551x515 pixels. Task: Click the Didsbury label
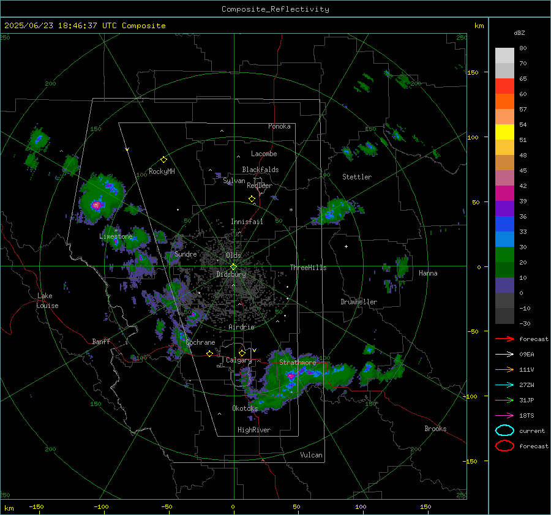(x=231, y=274)
